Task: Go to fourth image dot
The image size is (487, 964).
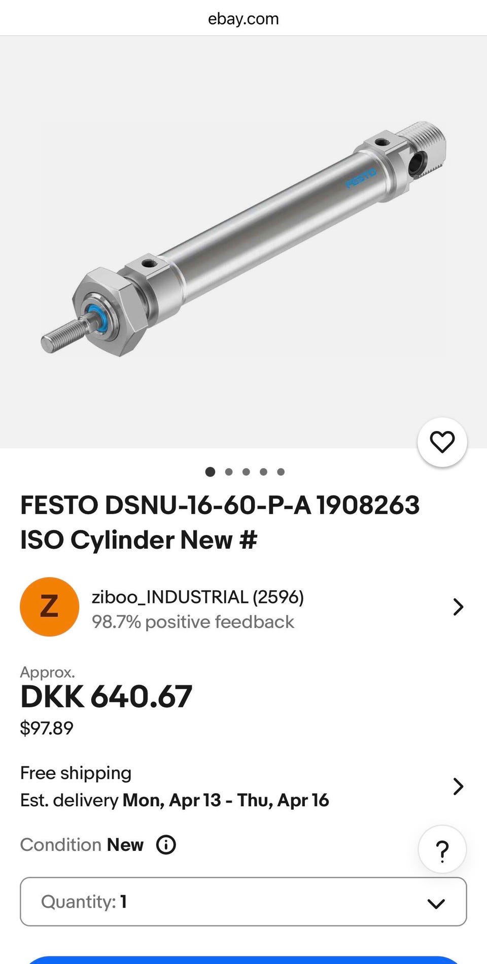Action: (x=263, y=472)
